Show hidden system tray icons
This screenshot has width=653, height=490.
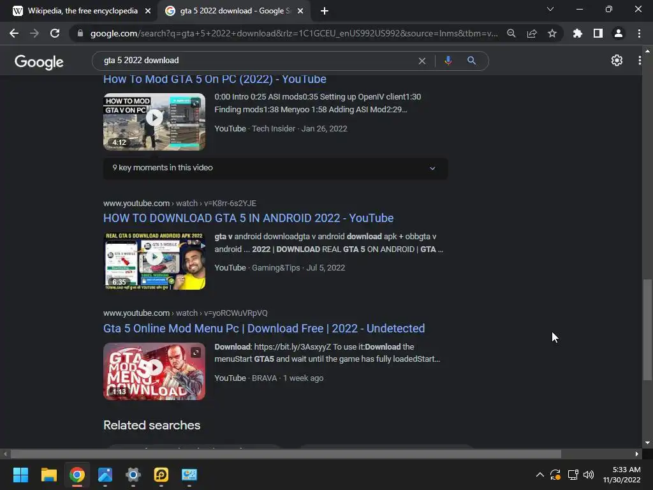point(539,475)
